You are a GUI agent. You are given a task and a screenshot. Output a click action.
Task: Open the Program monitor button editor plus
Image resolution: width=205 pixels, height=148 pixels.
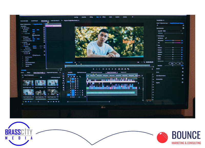tap(152, 69)
